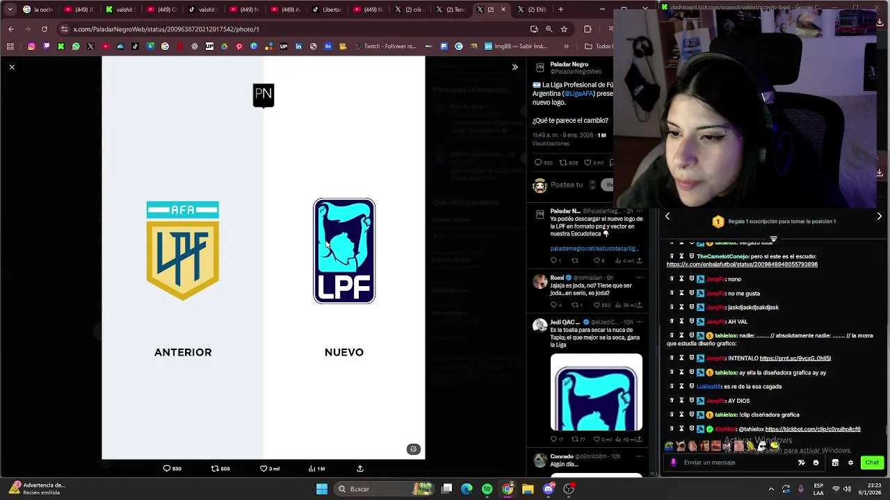
Task: Collapse the tweet sidebar with double-arrow icon
Action: (515, 67)
